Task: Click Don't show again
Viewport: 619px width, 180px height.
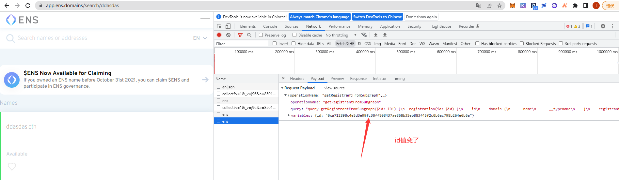Action: tap(421, 17)
